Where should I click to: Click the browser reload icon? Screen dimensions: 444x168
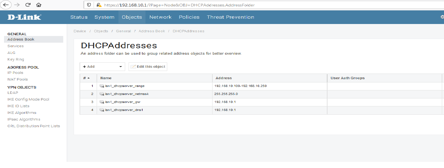tap(28, 5)
